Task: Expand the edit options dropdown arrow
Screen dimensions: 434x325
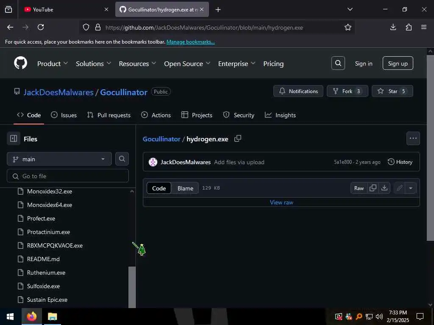Action: pyautogui.click(x=411, y=188)
